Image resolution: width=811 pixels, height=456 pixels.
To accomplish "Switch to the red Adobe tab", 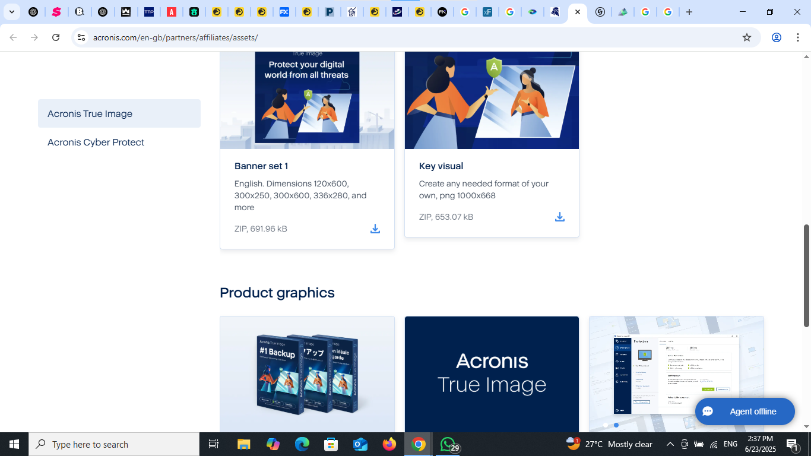I will point(172,12).
